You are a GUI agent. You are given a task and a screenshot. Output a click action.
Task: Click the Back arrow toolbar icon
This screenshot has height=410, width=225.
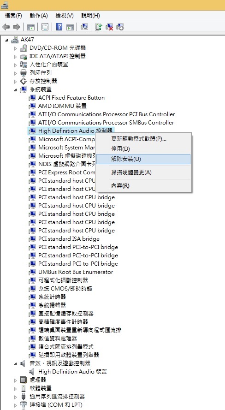click(6, 27)
